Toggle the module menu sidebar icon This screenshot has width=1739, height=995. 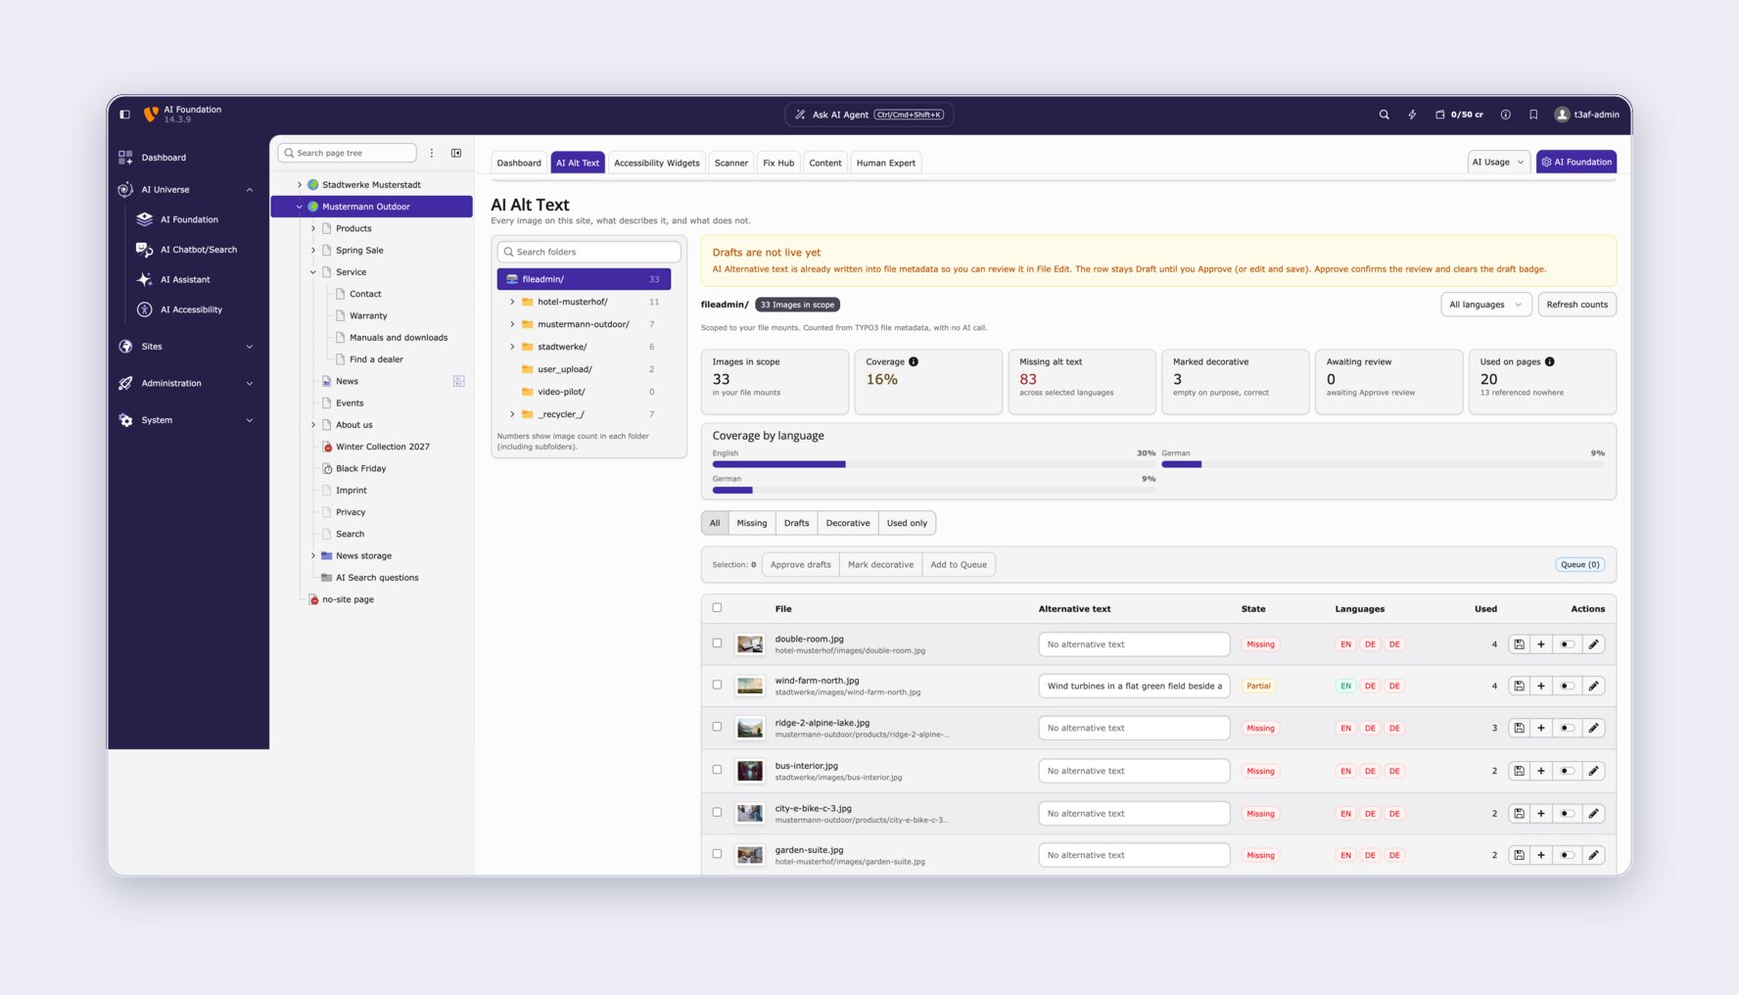(124, 115)
